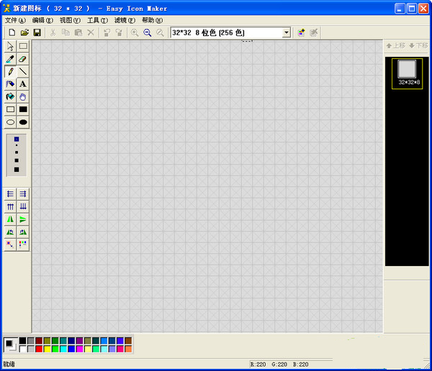Click the 上移 move up button
Image resolution: width=432 pixels, height=371 pixels.
(x=395, y=45)
